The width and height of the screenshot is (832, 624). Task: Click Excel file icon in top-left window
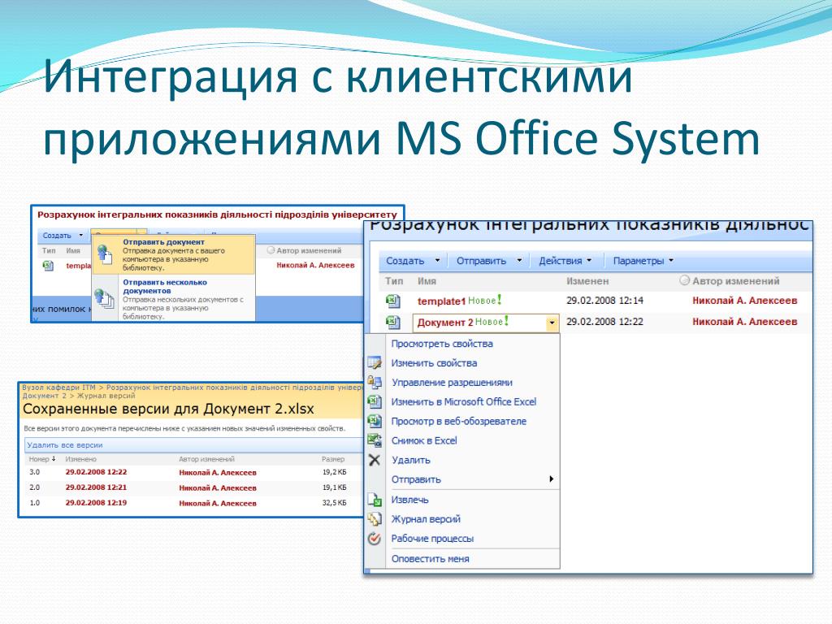(x=48, y=266)
